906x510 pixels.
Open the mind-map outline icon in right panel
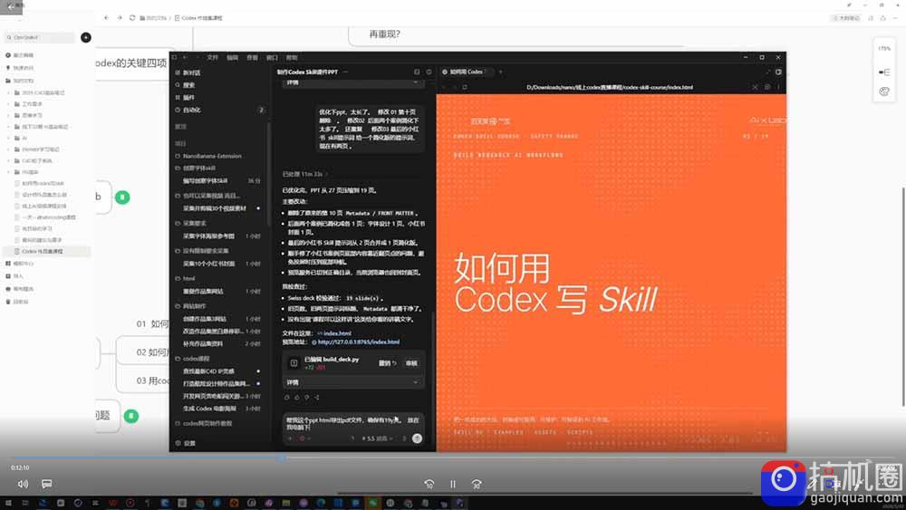click(x=884, y=72)
